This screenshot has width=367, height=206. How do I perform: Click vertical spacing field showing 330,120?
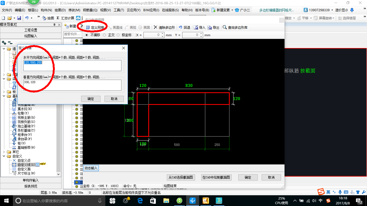72,85
